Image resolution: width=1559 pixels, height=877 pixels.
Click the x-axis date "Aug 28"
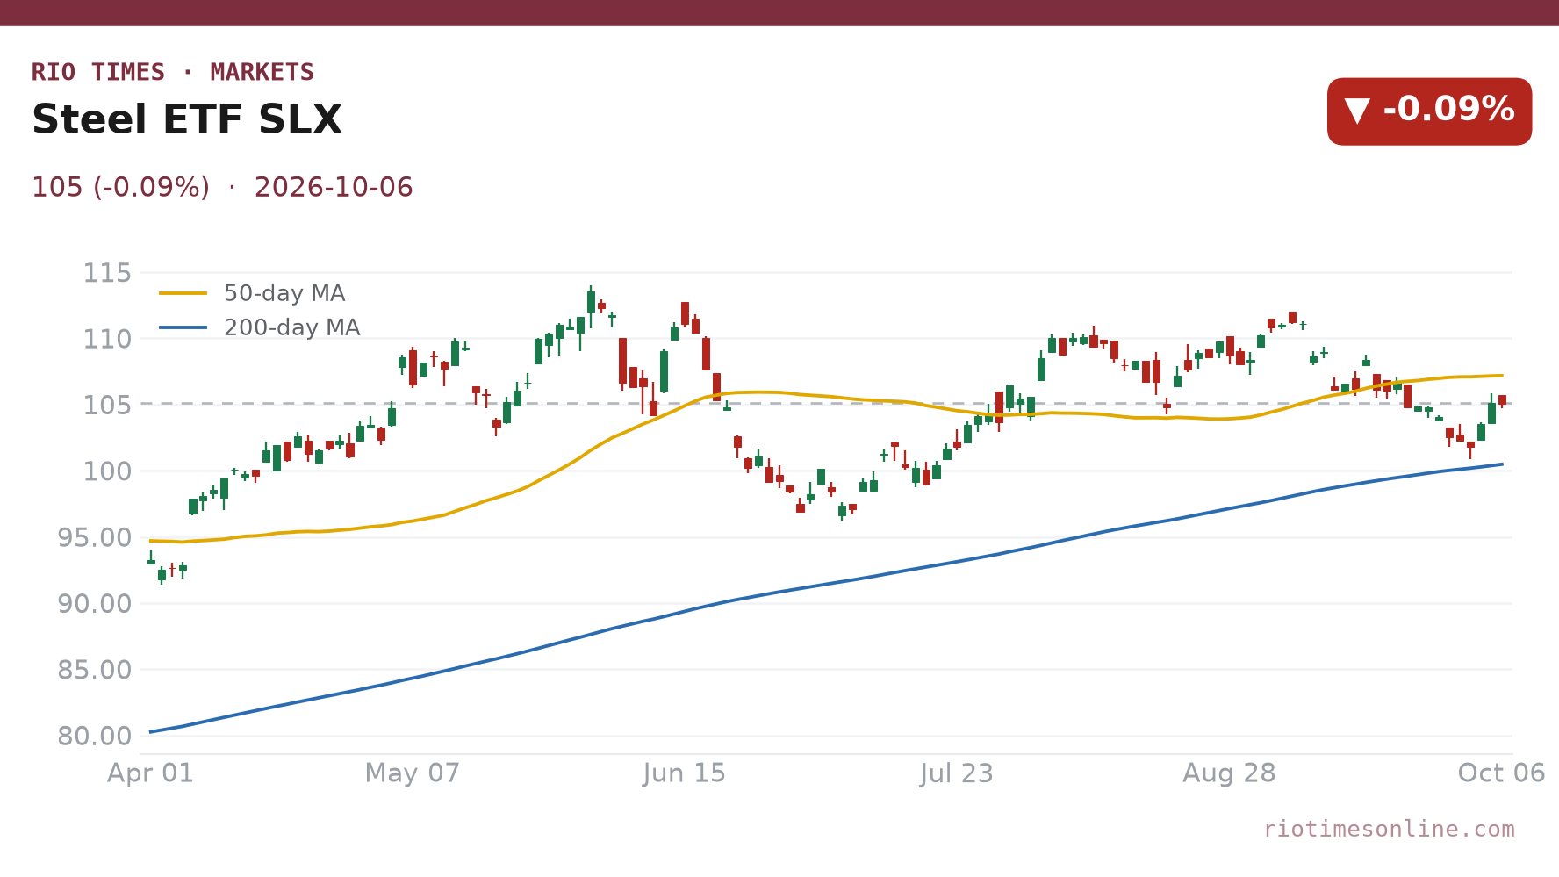[1229, 773]
